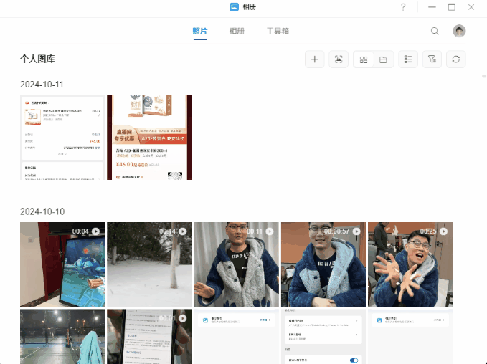This screenshot has height=364, width=487.
Task: Open the user avatar profile
Action: [459, 31]
